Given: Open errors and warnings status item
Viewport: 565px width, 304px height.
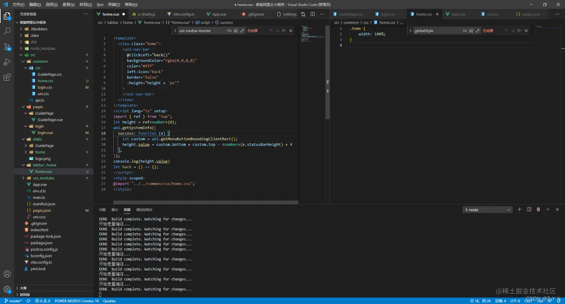Looking at the screenshot, I should [x=43, y=301].
